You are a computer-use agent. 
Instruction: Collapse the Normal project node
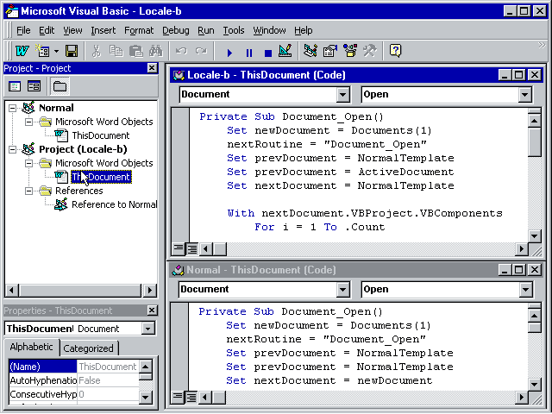tap(13, 108)
